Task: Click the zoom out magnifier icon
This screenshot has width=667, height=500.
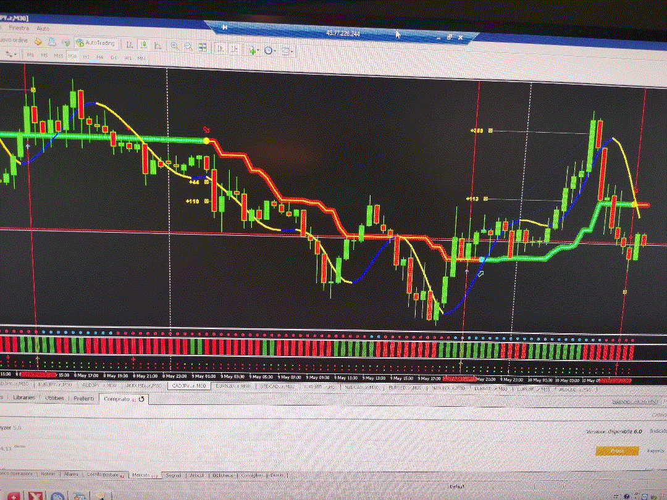Action: coord(188,46)
